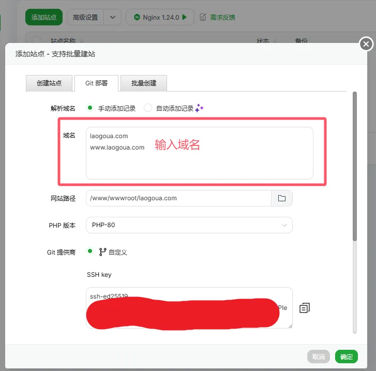Click the git branch icon beside 自定义

[x=102, y=252]
